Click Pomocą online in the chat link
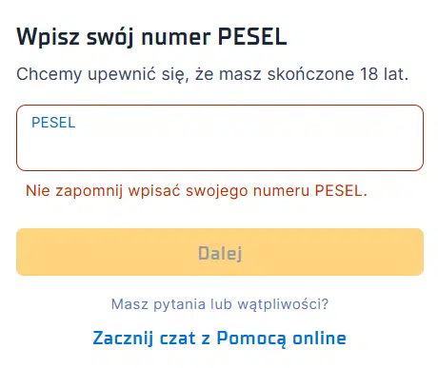This screenshot has width=438, height=368. coord(281,339)
